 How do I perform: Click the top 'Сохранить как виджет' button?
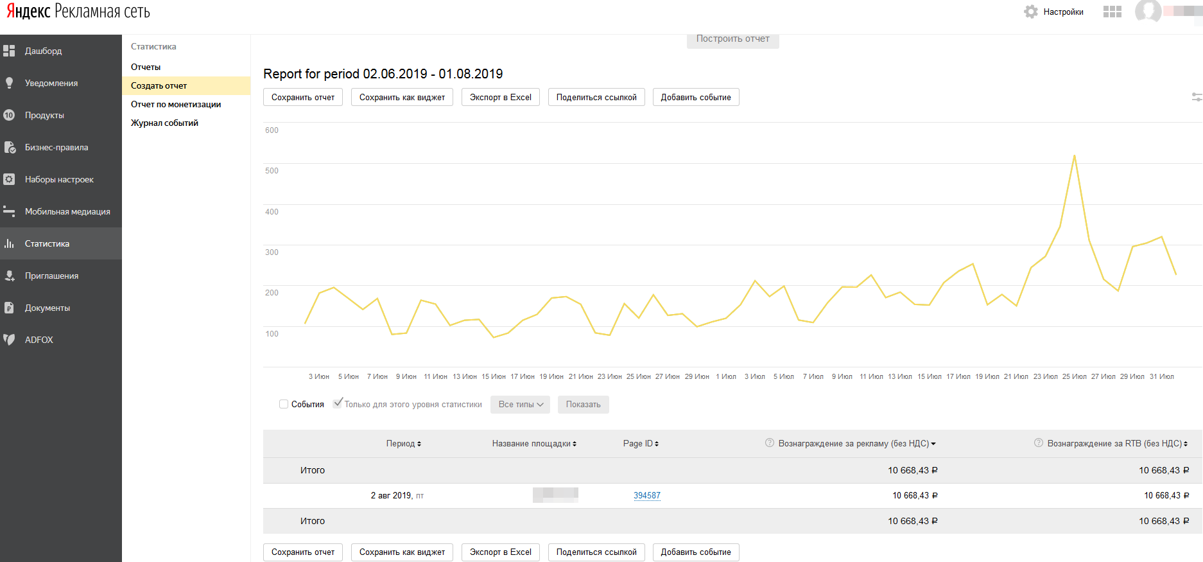[x=402, y=98]
